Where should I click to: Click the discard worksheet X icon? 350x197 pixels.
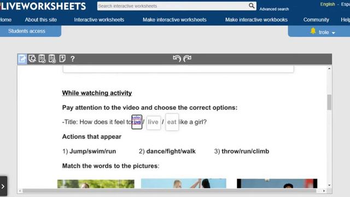tap(52, 59)
